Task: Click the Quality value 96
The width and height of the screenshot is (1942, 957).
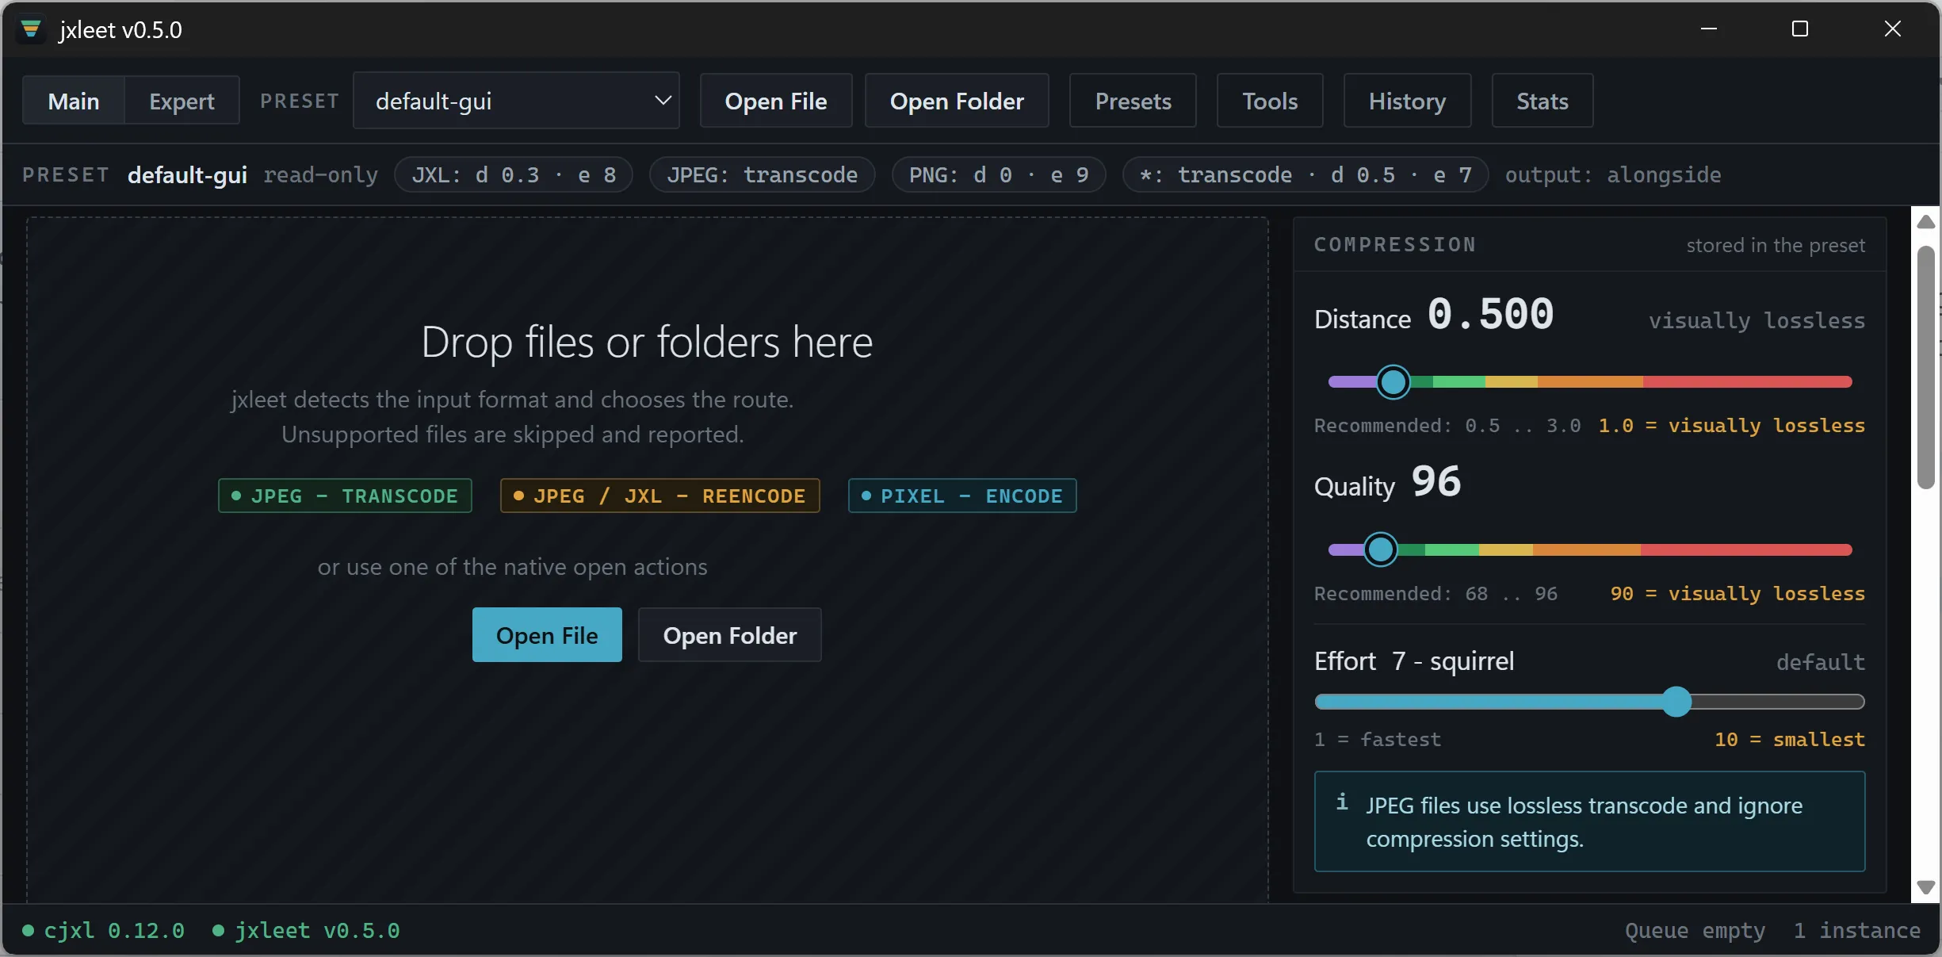Action: click(x=1435, y=481)
